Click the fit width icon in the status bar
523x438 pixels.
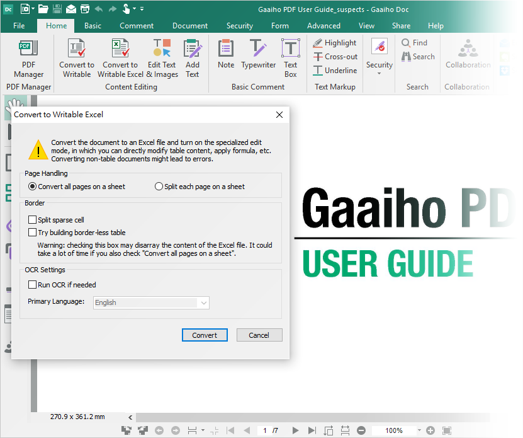pos(345,430)
